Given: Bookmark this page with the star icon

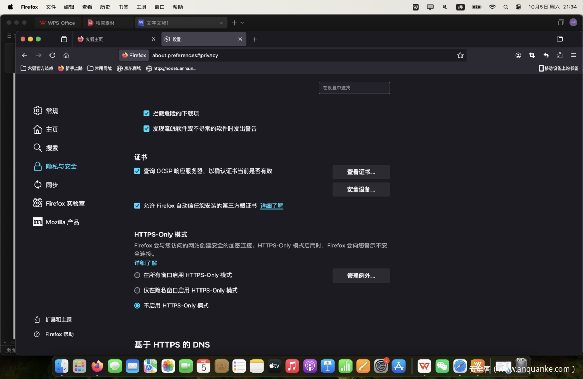Looking at the screenshot, I should click(x=460, y=55).
